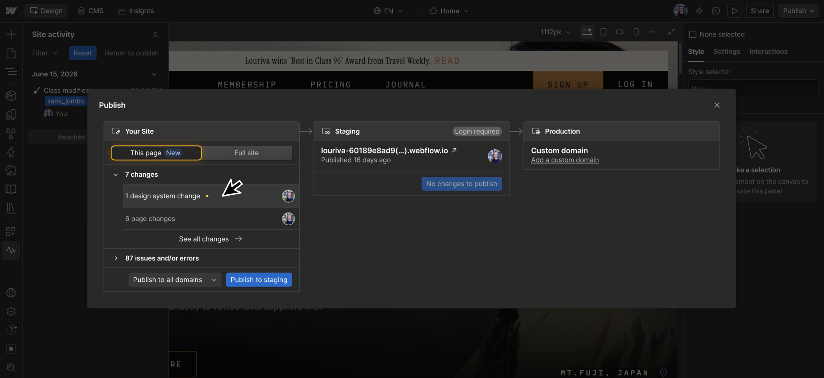Image resolution: width=824 pixels, height=378 pixels.
Task: Open the Settings tab in right panel
Action: coord(727,51)
